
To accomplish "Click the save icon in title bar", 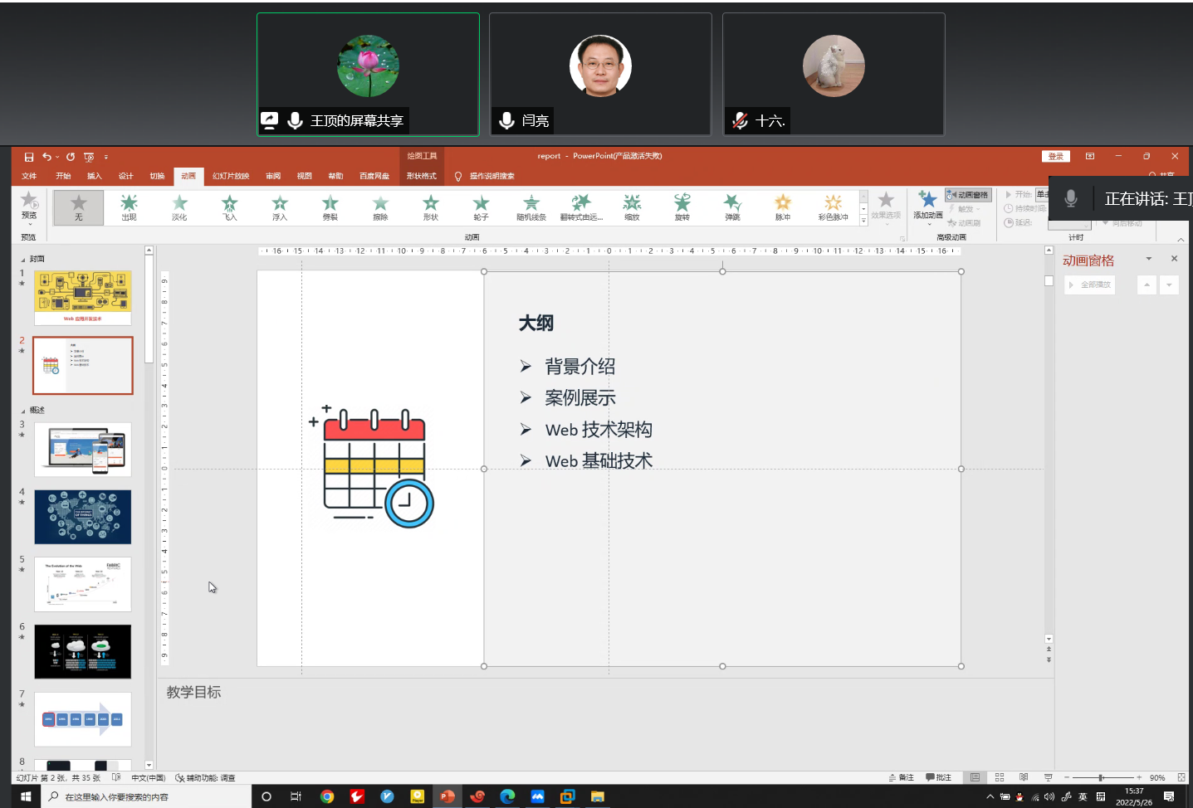I will (x=29, y=157).
